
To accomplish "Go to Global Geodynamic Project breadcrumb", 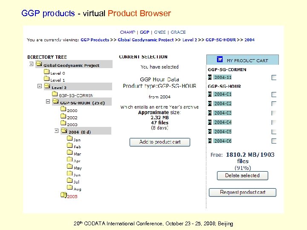I will (x=145, y=40).
